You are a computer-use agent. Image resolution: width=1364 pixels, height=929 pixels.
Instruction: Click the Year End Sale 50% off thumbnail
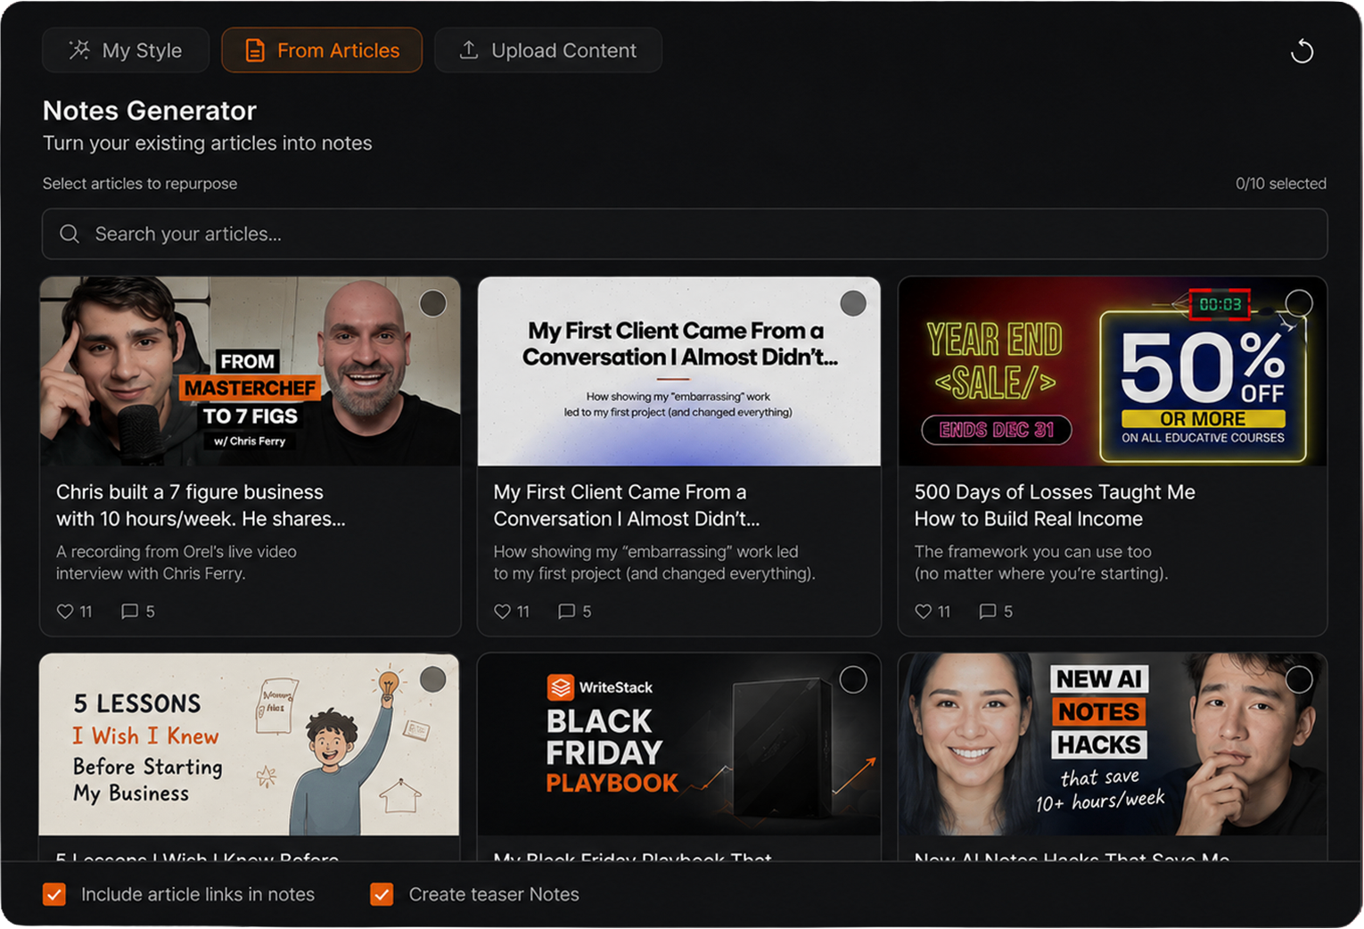tap(1113, 371)
